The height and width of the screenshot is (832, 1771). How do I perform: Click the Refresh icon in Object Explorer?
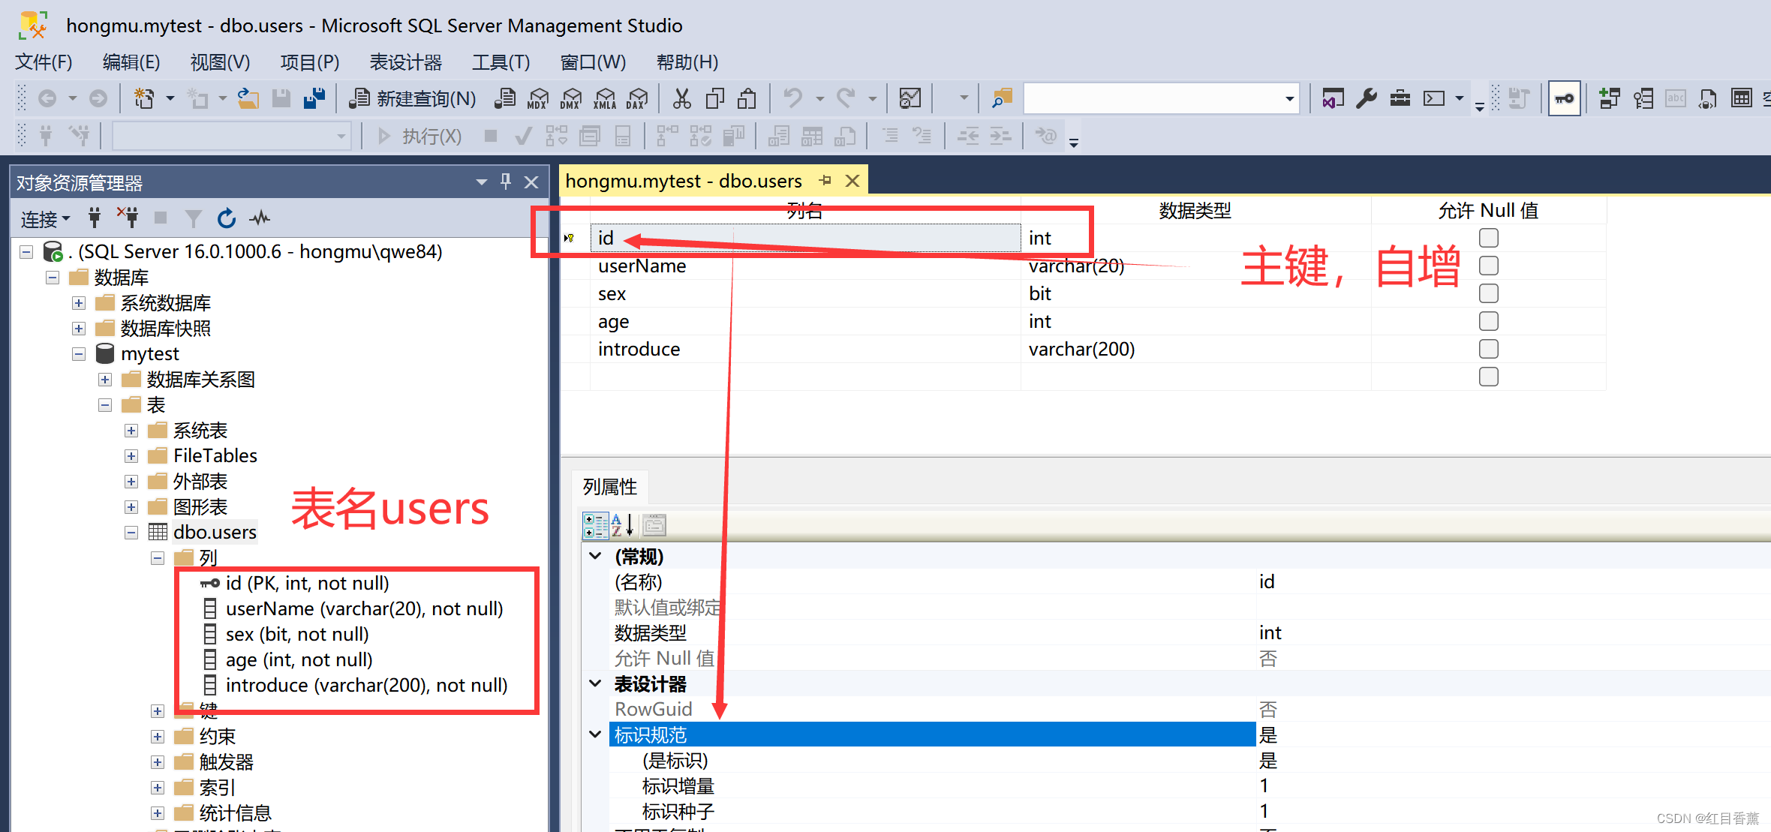click(x=226, y=218)
